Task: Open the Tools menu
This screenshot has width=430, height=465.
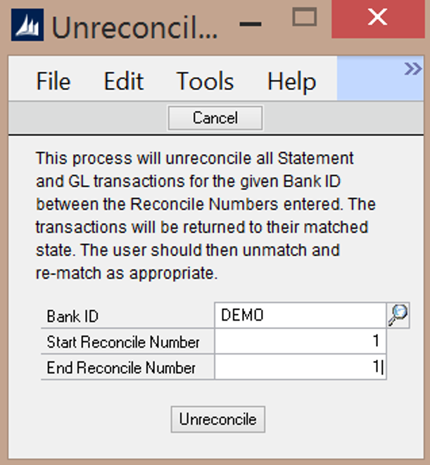Action: point(204,81)
